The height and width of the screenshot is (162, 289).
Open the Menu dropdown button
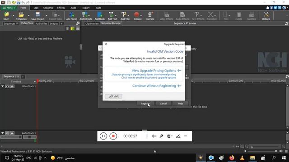[9, 8]
